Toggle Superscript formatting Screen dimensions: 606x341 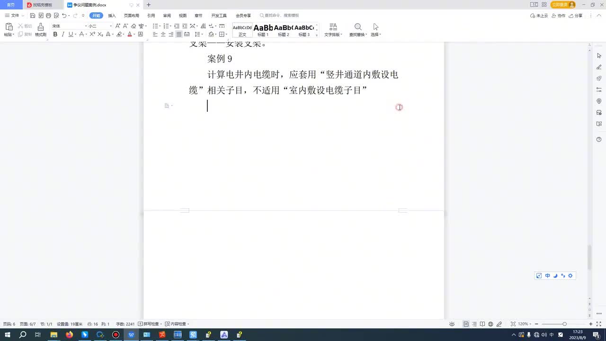[92, 35]
